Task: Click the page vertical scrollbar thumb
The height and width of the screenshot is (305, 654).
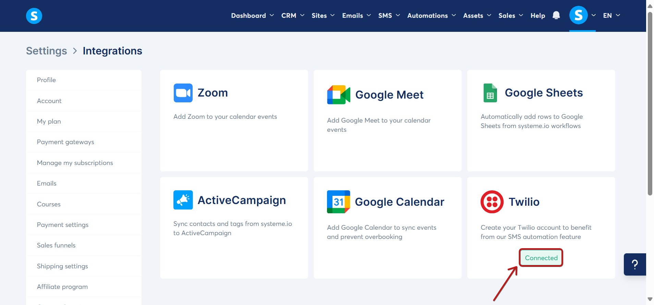Action: [x=650, y=104]
